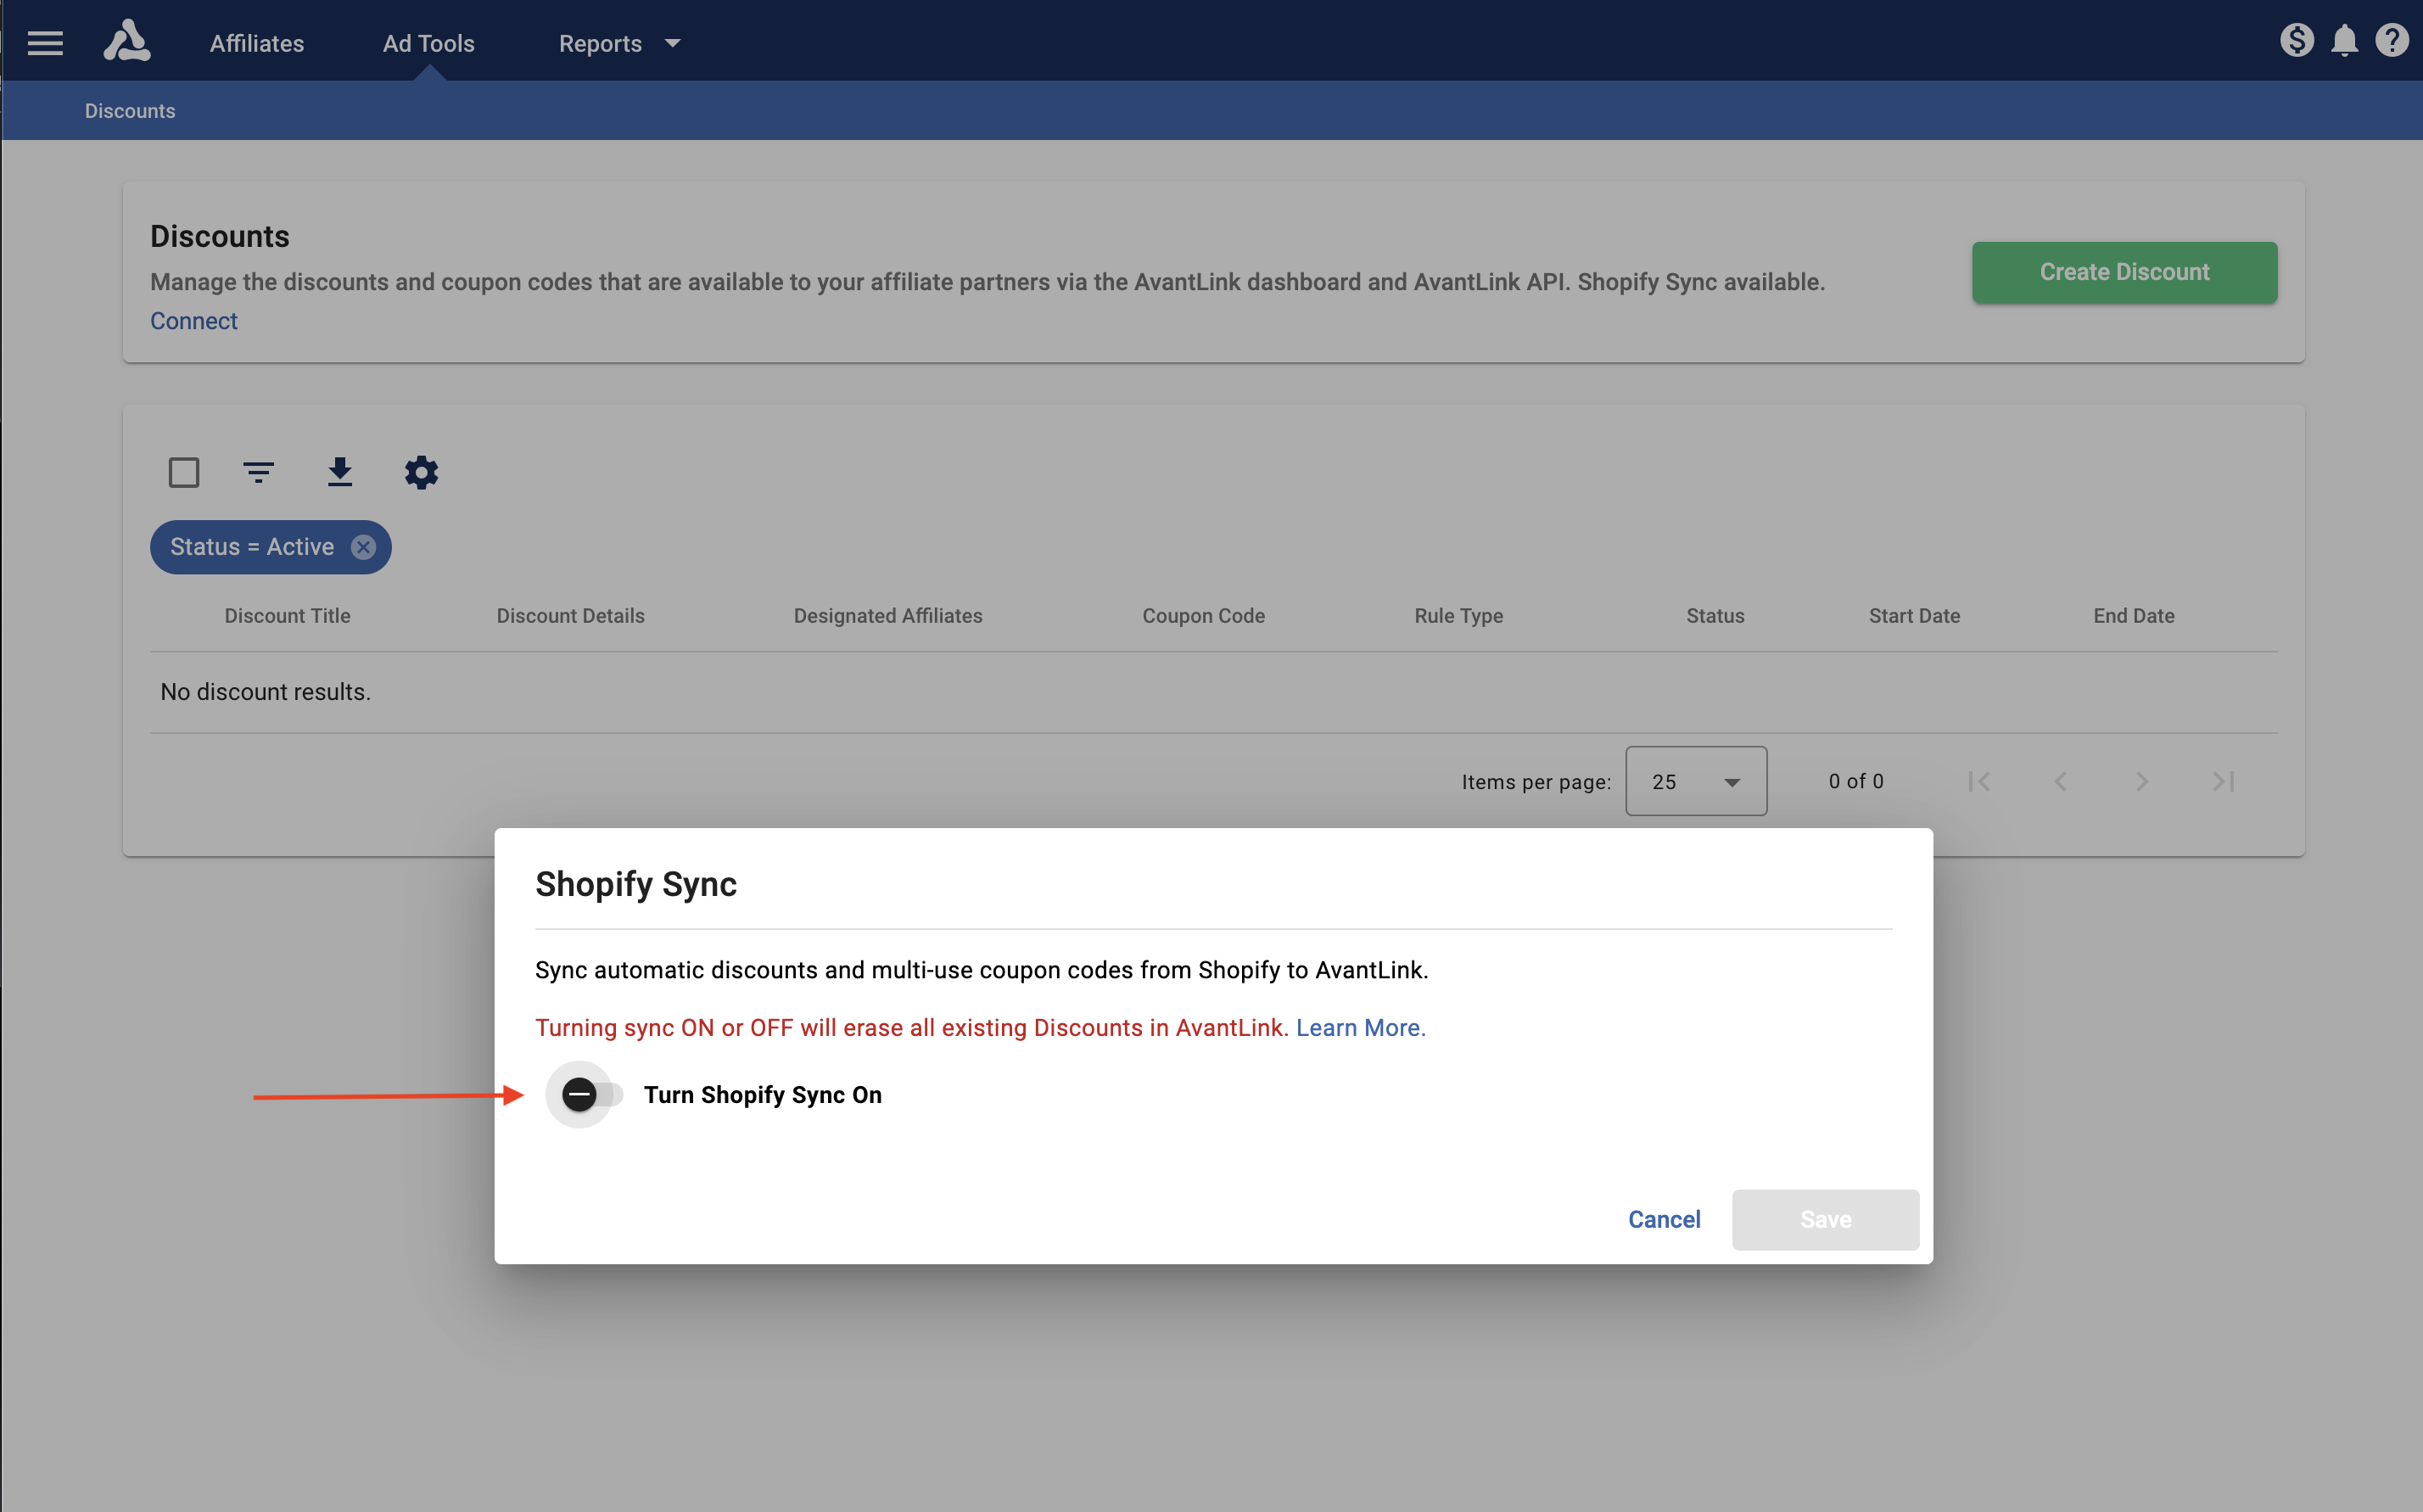View notifications via the bell icon
2423x1512 pixels.
click(2344, 40)
